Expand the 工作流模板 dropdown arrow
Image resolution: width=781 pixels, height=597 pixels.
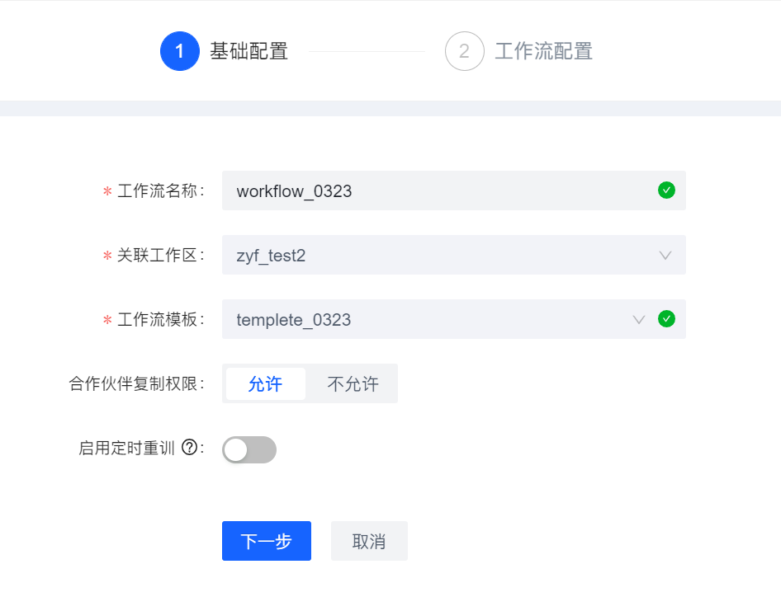point(639,319)
